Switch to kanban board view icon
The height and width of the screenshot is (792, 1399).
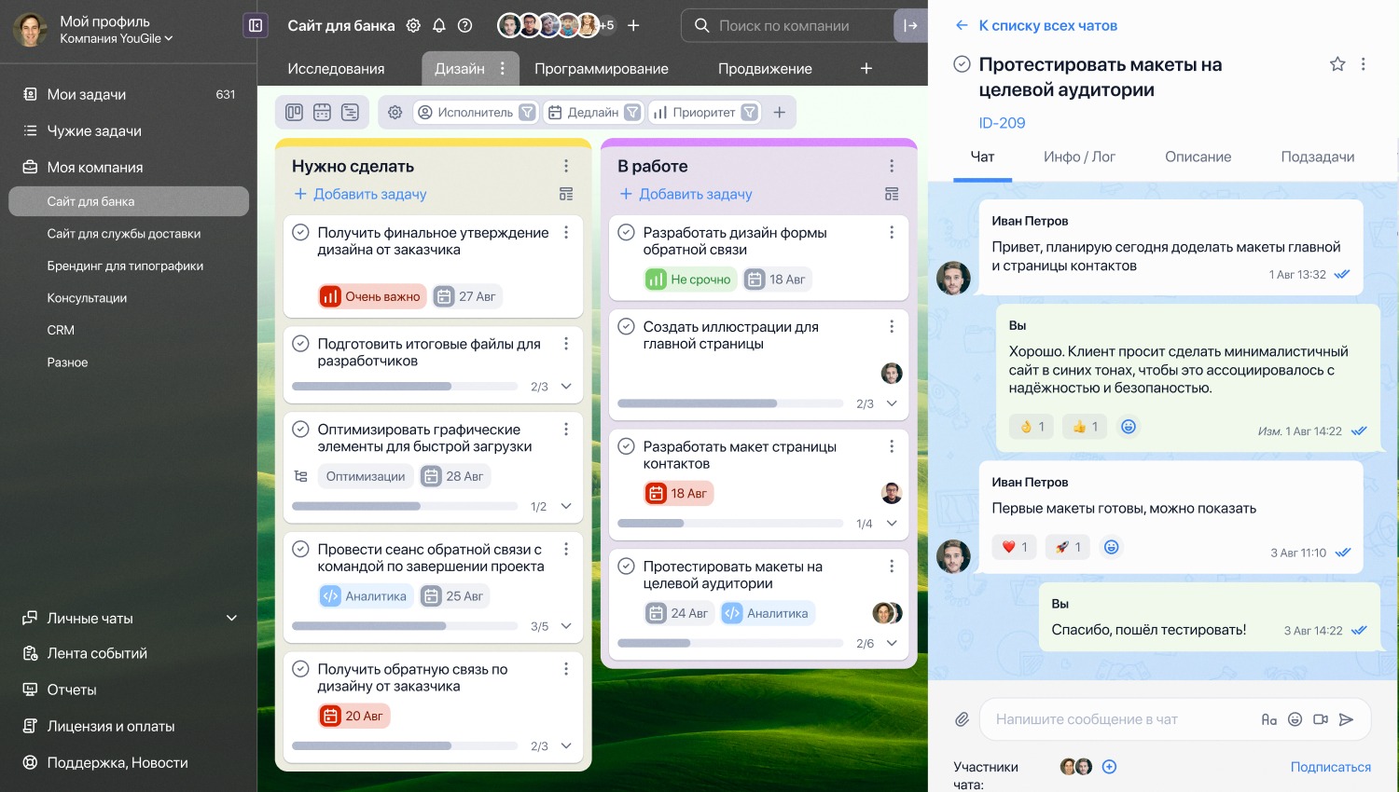pos(294,112)
